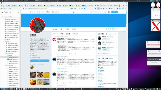
Task: Click the Firefox vertical scrollbar
Action: 127,17
